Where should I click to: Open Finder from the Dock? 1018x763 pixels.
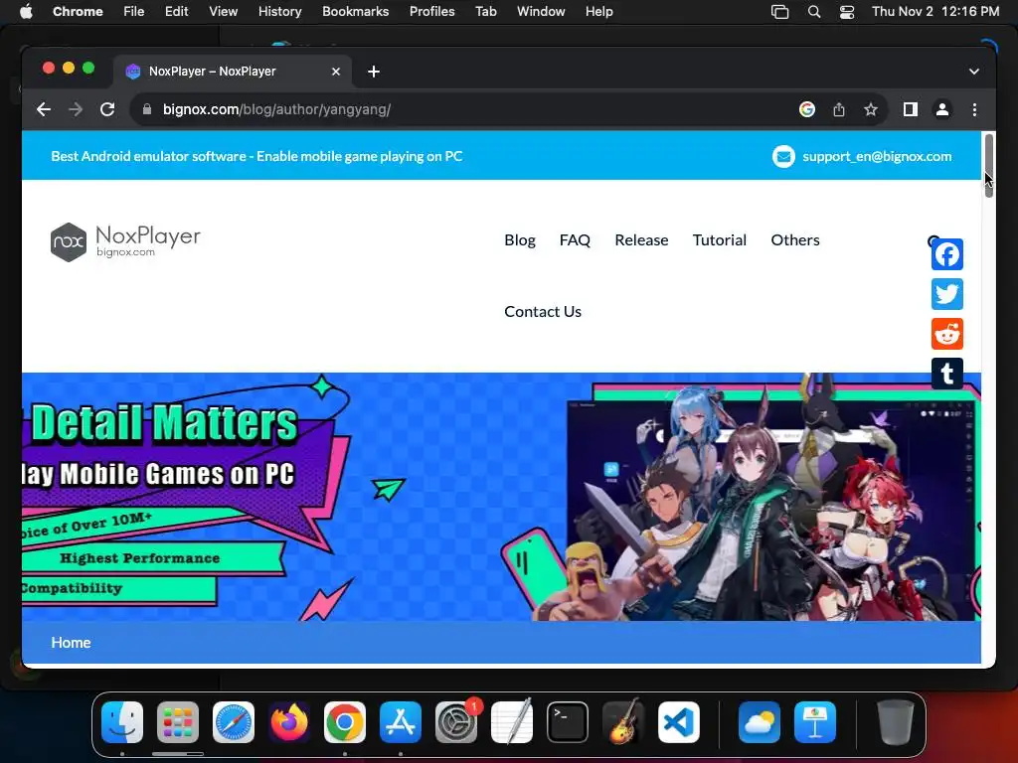tap(122, 721)
